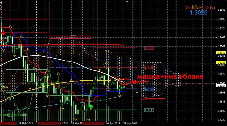Viewport: 227px width, 126px height.
Task: Click the red 2013.04.08 00:00 time marker
Action: pos(93,124)
